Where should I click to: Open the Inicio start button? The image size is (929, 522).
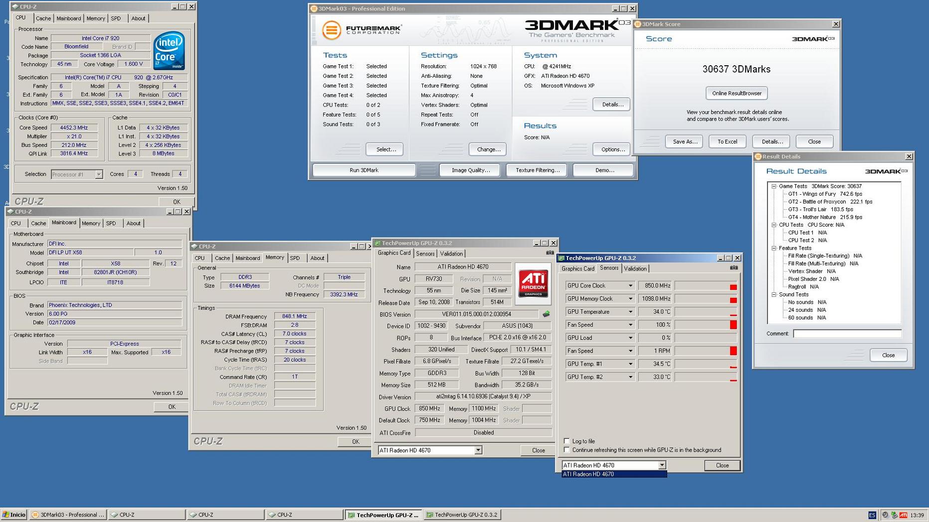14,515
